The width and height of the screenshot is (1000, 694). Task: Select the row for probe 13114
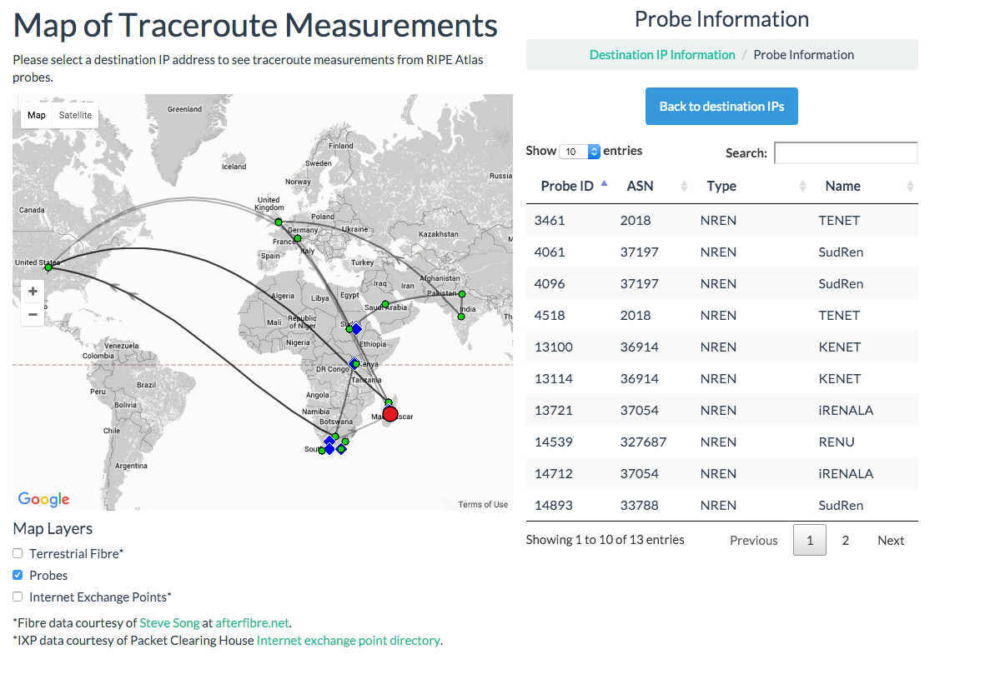[722, 378]
